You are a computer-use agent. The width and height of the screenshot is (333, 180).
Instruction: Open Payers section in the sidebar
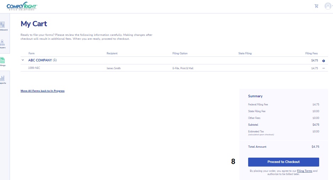tap(2, 44)
